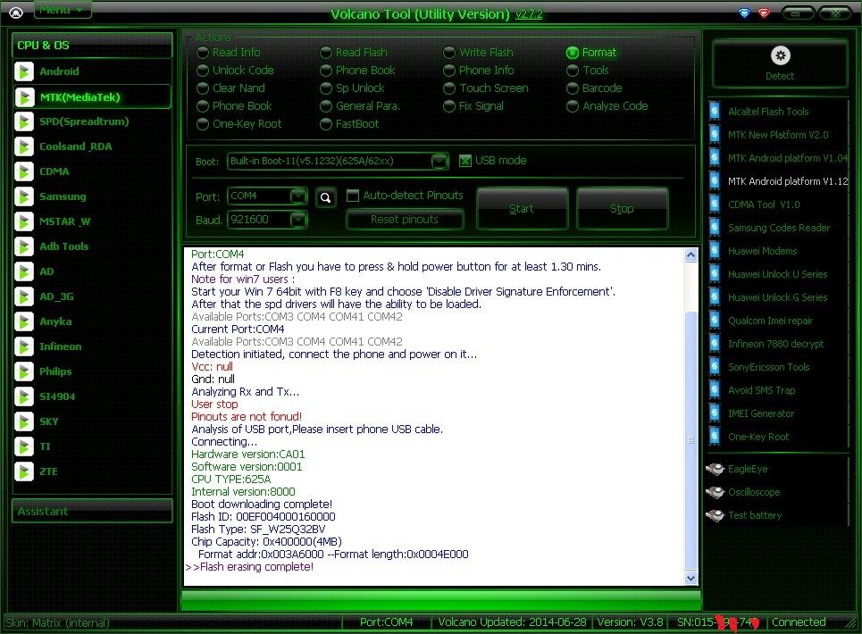Select the Analyze Code radio option

[x=573, y=106]
